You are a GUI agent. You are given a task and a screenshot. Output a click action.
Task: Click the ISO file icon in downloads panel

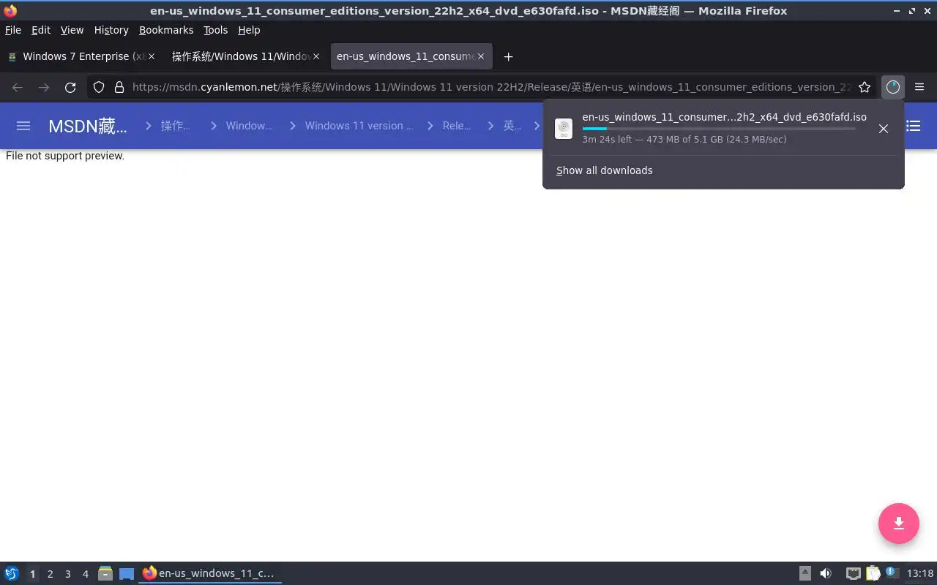click(x=564, y=129)
